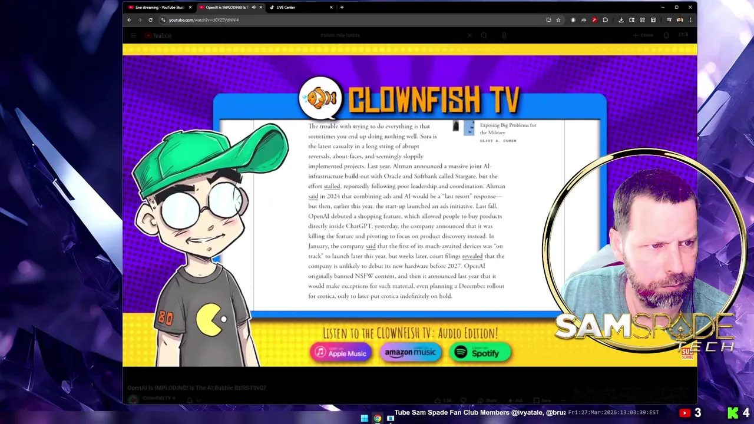This screenshot has height=424, width=754.
Task: Click the Share button under the video
Action: (x=487, y=400)
